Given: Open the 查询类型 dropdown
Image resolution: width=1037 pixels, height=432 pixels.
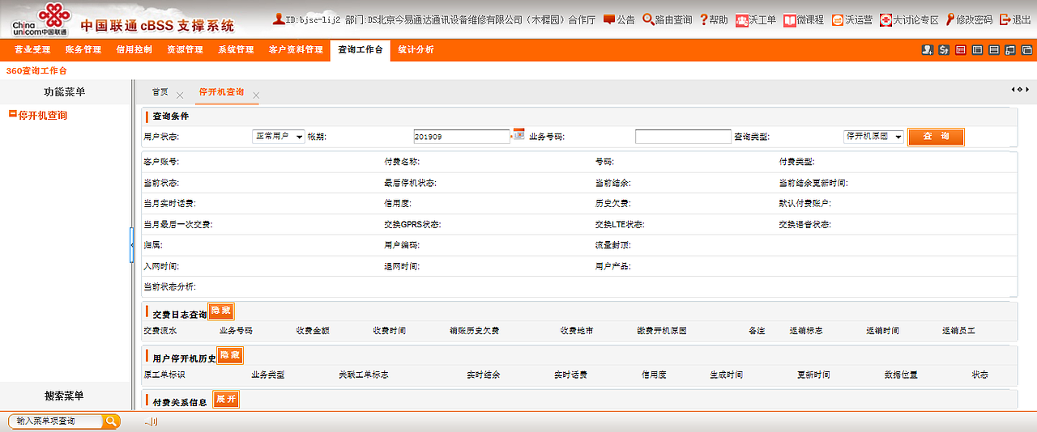Looking at the screenshot, I should point(873,137).
